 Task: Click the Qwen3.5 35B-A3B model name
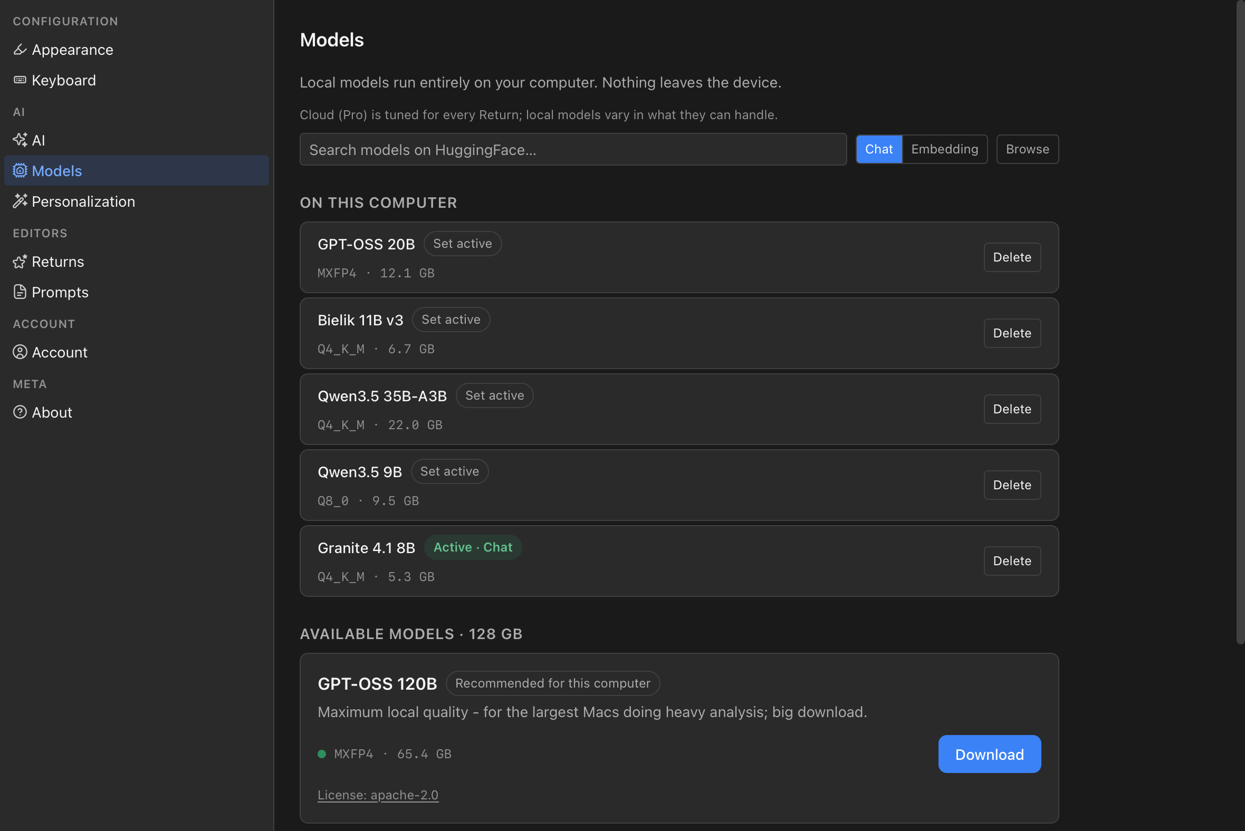click(382, 396)
